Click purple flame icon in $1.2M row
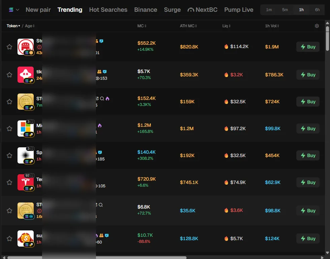 pos(100,125)
